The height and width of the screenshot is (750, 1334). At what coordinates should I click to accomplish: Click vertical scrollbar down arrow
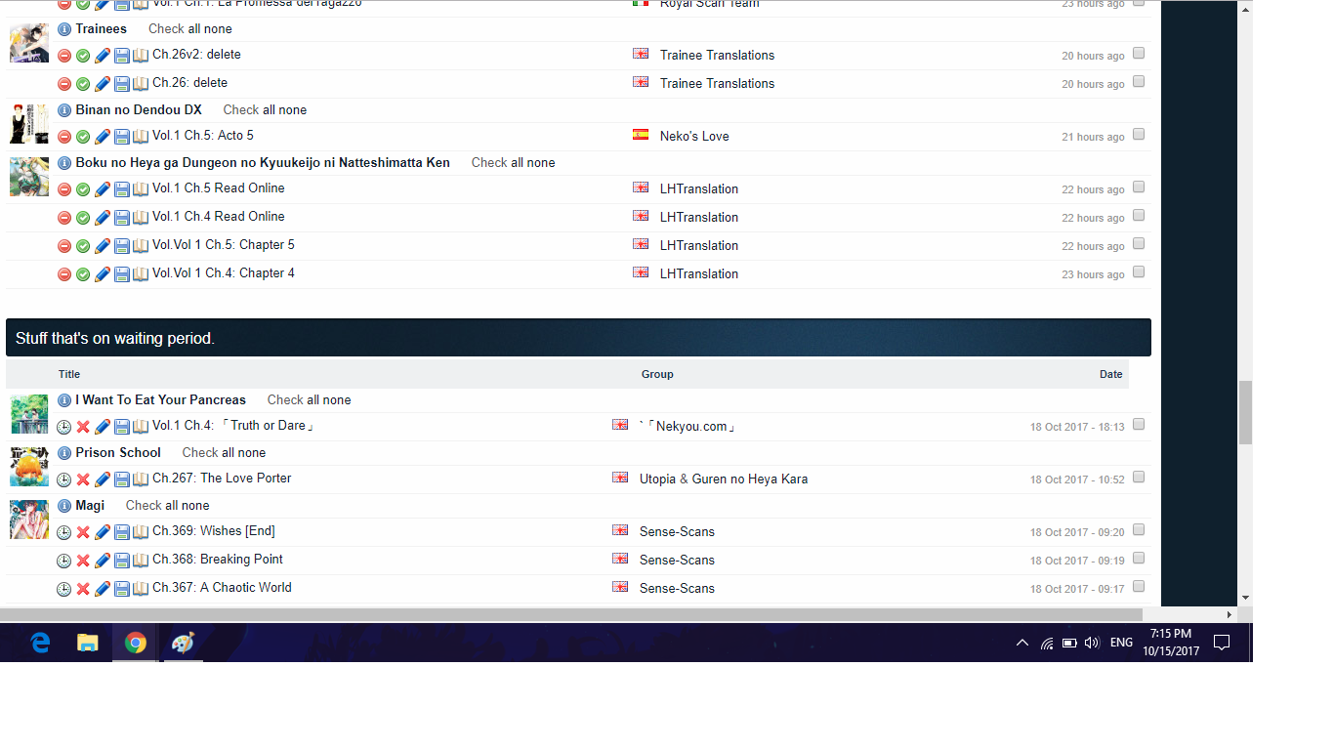point(1245,598)
